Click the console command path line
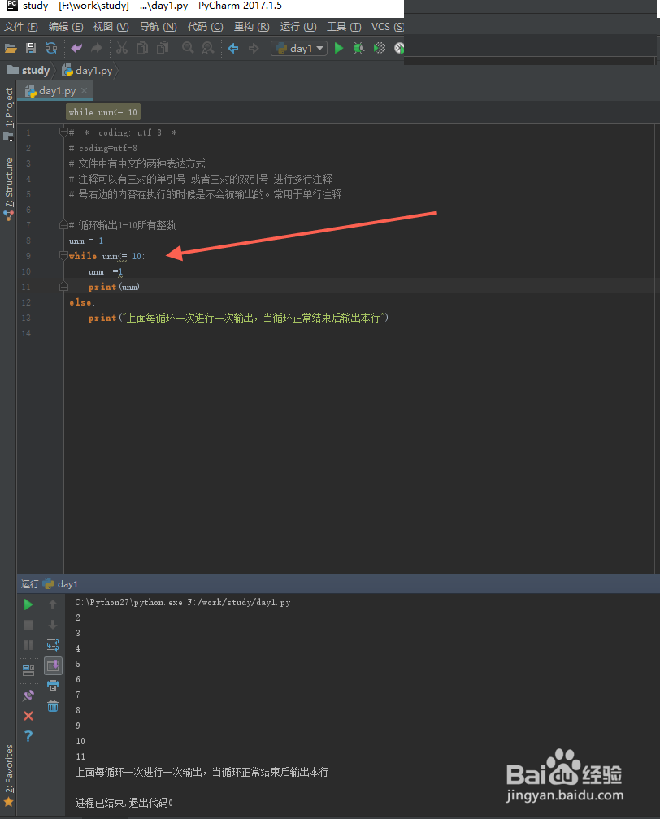This screenshot has width=660, height=819. point(182,602)
